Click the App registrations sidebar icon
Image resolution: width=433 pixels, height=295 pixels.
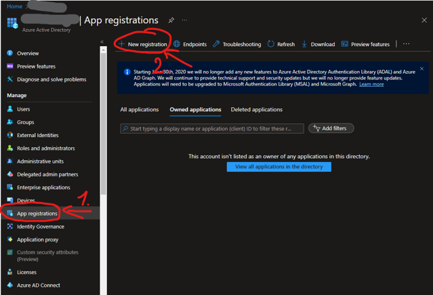(x=10, y=213)
